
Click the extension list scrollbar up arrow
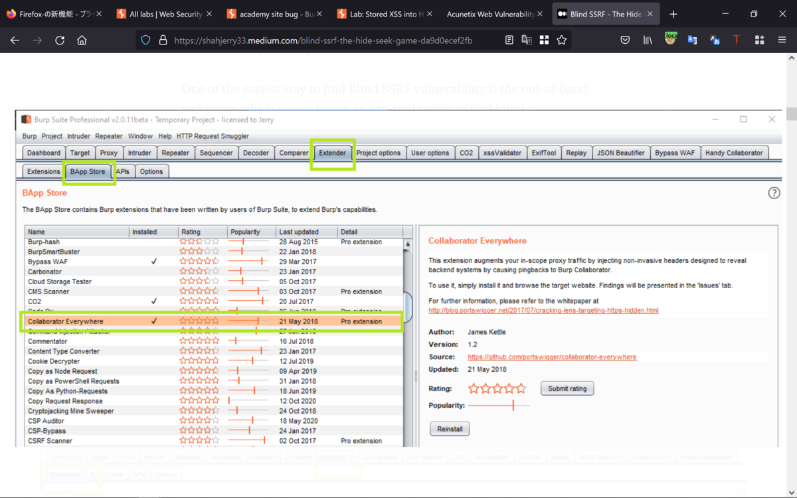coord(408,244)
